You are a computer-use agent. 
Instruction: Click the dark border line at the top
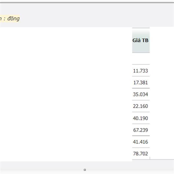coord(87,3)
